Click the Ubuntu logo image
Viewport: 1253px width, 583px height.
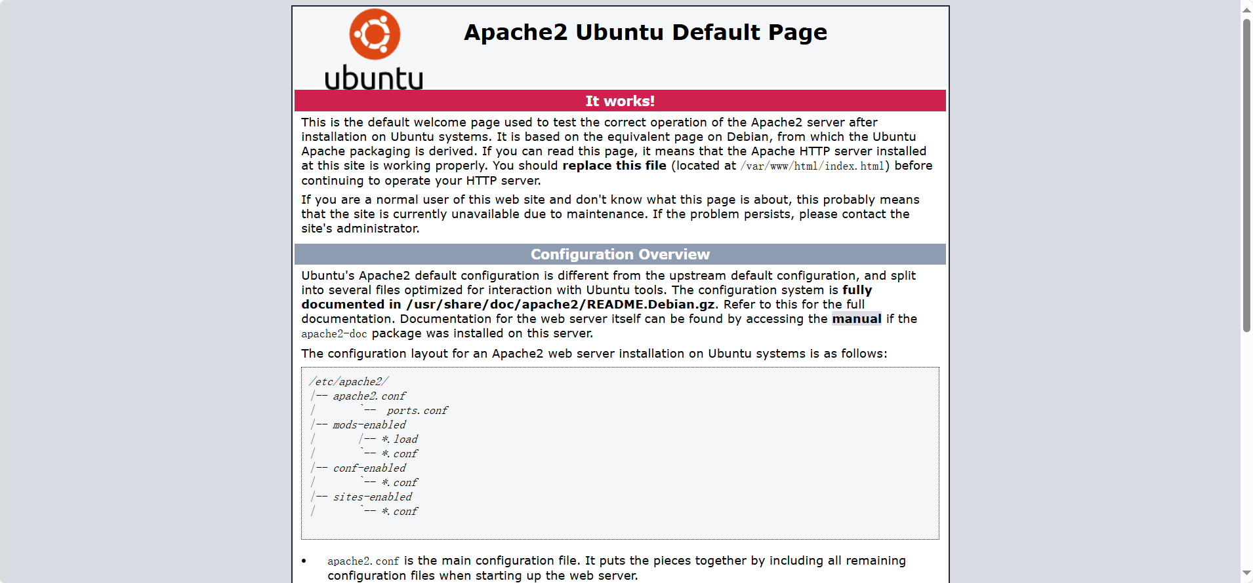(374, 49)
